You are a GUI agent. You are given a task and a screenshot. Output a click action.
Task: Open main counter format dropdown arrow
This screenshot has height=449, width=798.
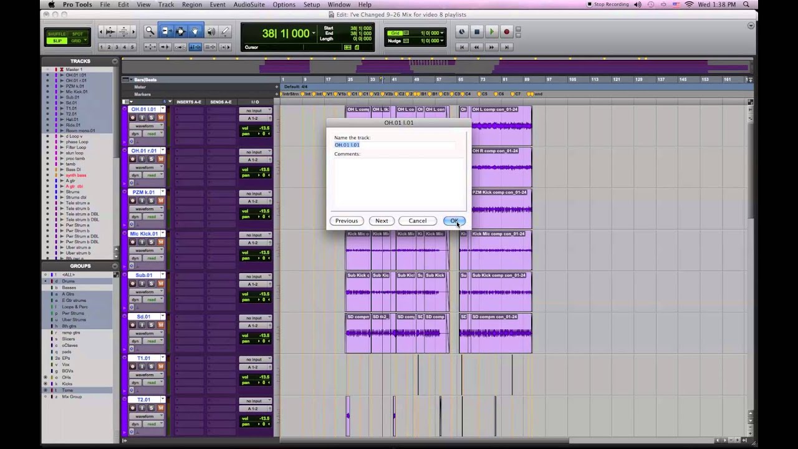[x=314, y=33]
